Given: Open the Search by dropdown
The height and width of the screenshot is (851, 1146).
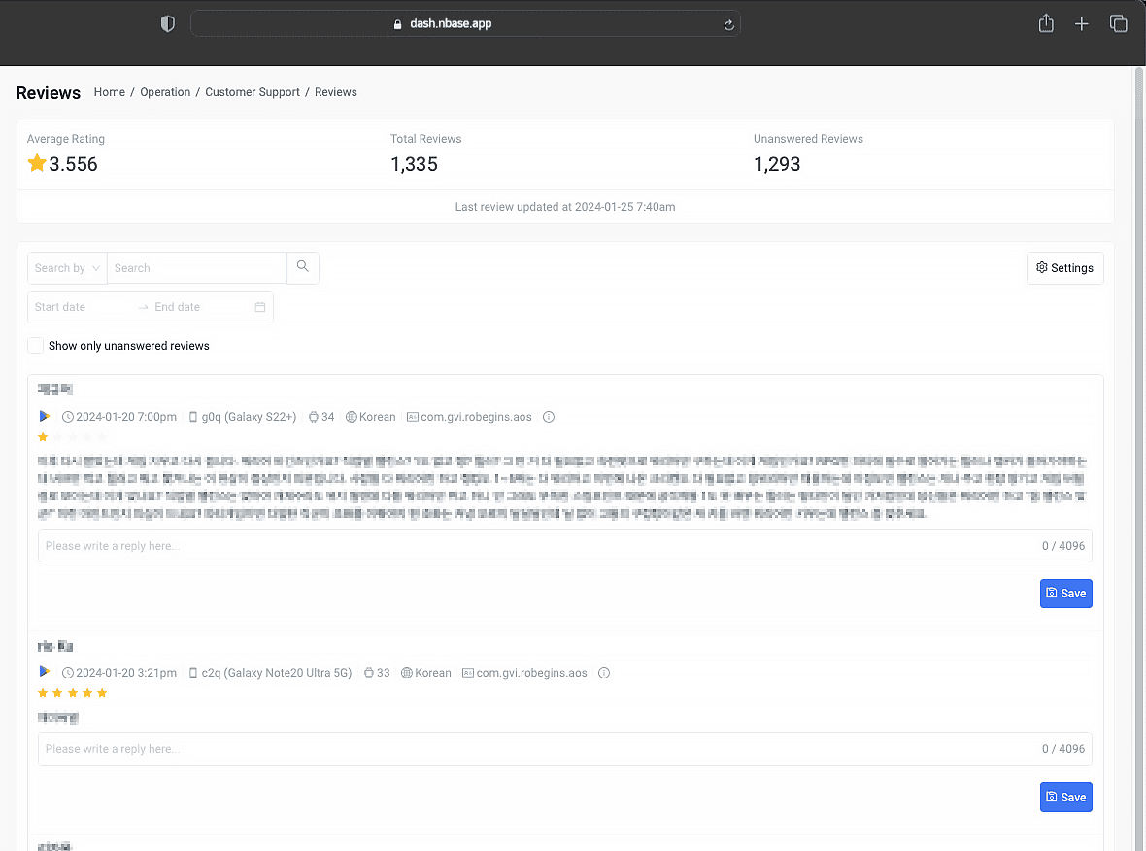Looking at the screenshot, I should tap(66, 267).
